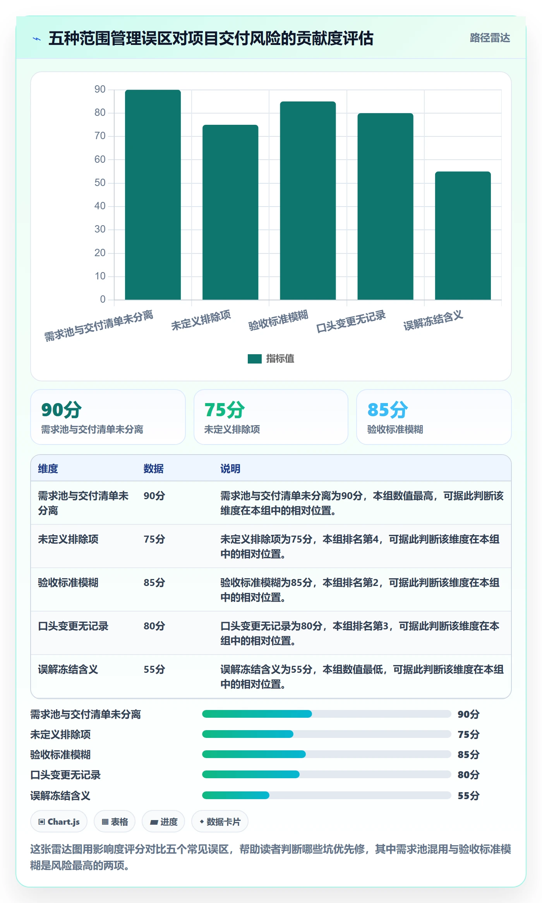Select table cell showing 80分
Screen dimensions: 542x903
pos(154,626)
